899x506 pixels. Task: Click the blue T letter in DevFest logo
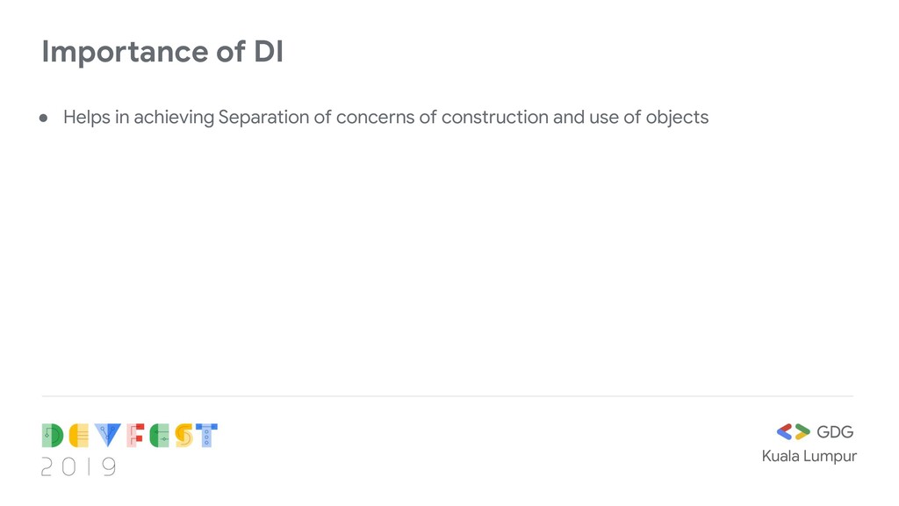pos(206,436)
